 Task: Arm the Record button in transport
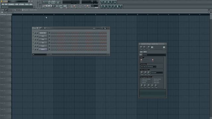pos(54,6)
